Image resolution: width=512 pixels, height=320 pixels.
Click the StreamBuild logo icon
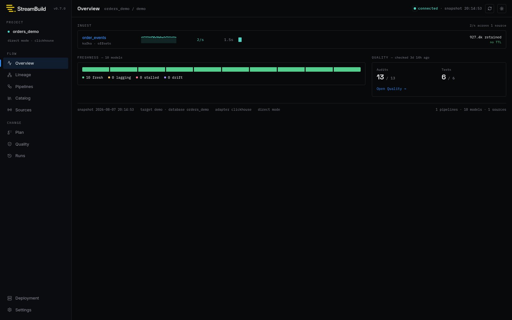click(x=11, y=9)
